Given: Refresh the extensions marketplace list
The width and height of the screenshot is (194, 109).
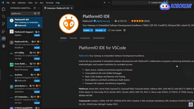Looking at the screenshot, I should pos(35,8).
